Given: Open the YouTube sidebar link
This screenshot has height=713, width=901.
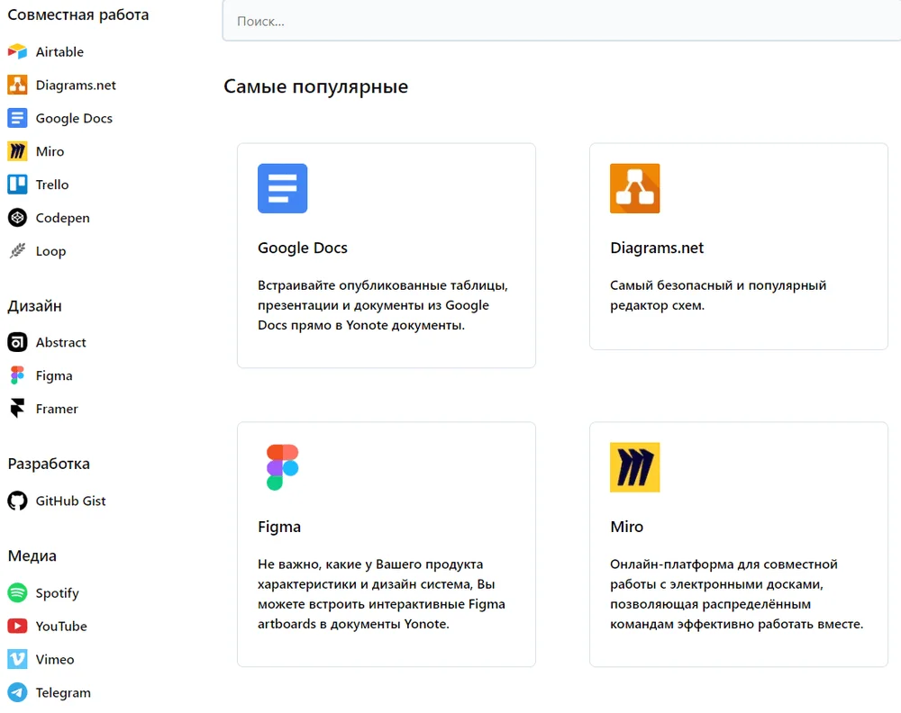Looking at the screenshot, I should 61,627.
